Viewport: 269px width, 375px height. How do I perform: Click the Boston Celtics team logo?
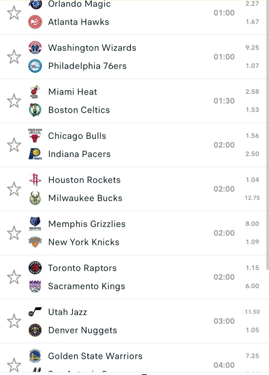click(35, 110)
